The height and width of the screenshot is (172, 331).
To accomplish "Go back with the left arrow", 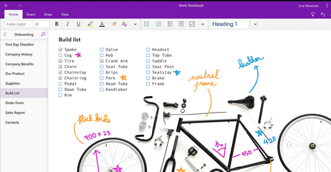I will (6, 5).
